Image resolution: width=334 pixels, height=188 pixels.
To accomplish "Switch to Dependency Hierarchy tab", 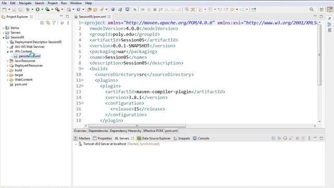I will [126, 131].
